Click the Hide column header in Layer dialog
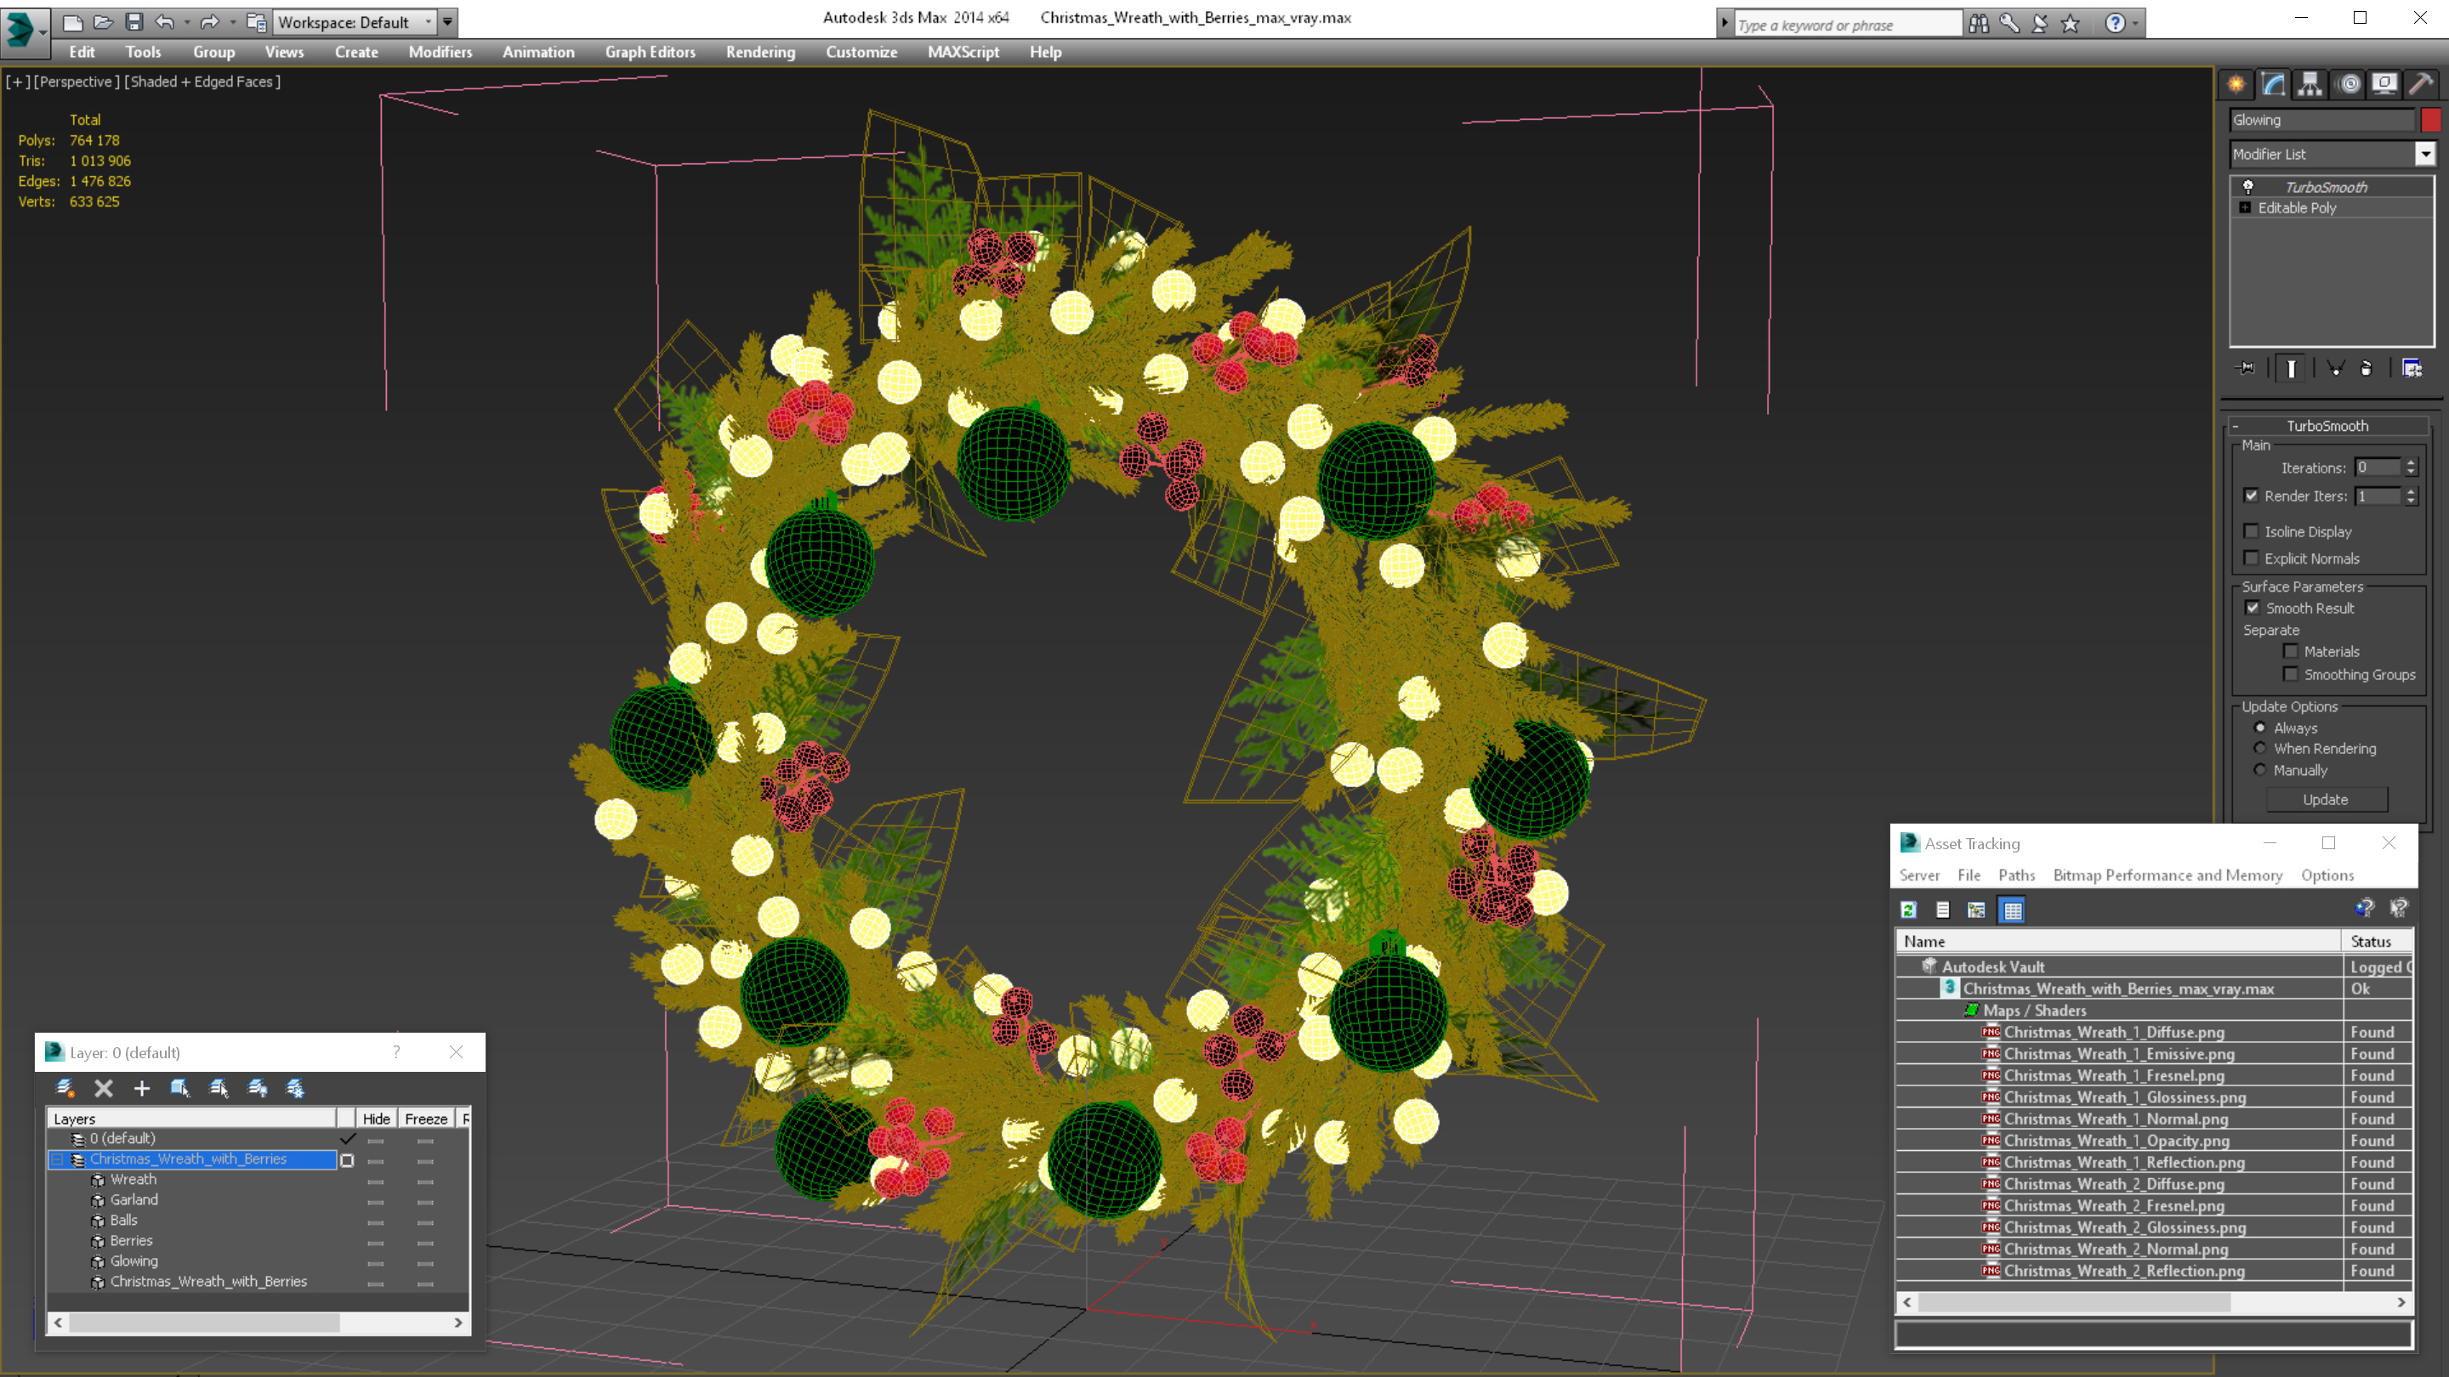 pyautogui.click(x=376, y=1119)
